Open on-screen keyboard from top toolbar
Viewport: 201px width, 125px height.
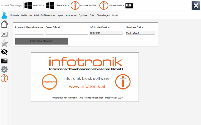[129, 6]
